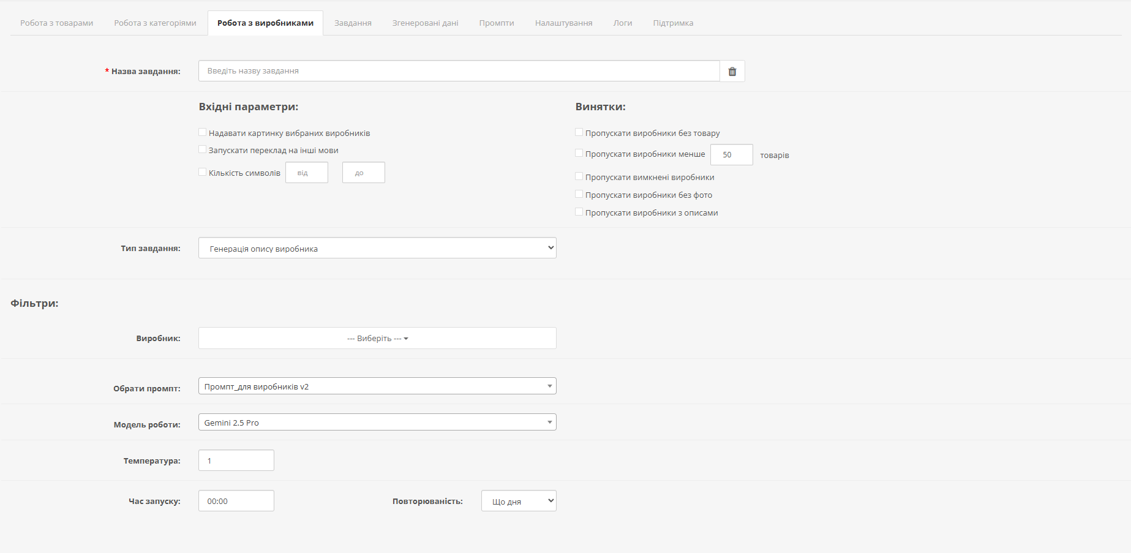Toggle 'Запускати переклад на інші мови' checkbox
1131x553 pixels.
pos(203,149)
